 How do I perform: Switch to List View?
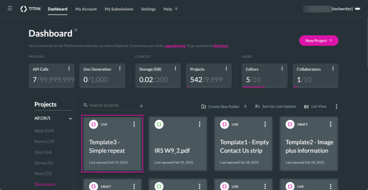pyautogui.click(x=315, y=107)
